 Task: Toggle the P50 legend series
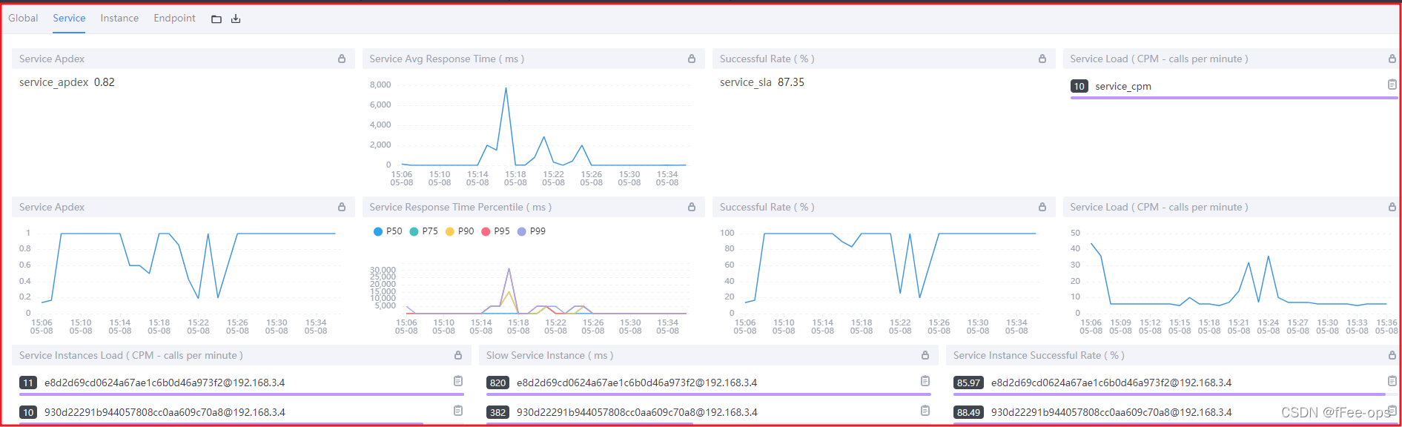pos(388,231)
